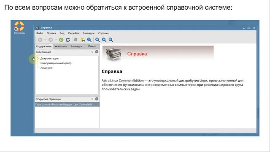The width and height of the screenshot is (270, 152).
Task: Switch to the Содержание tab
Action: (44, 46)
